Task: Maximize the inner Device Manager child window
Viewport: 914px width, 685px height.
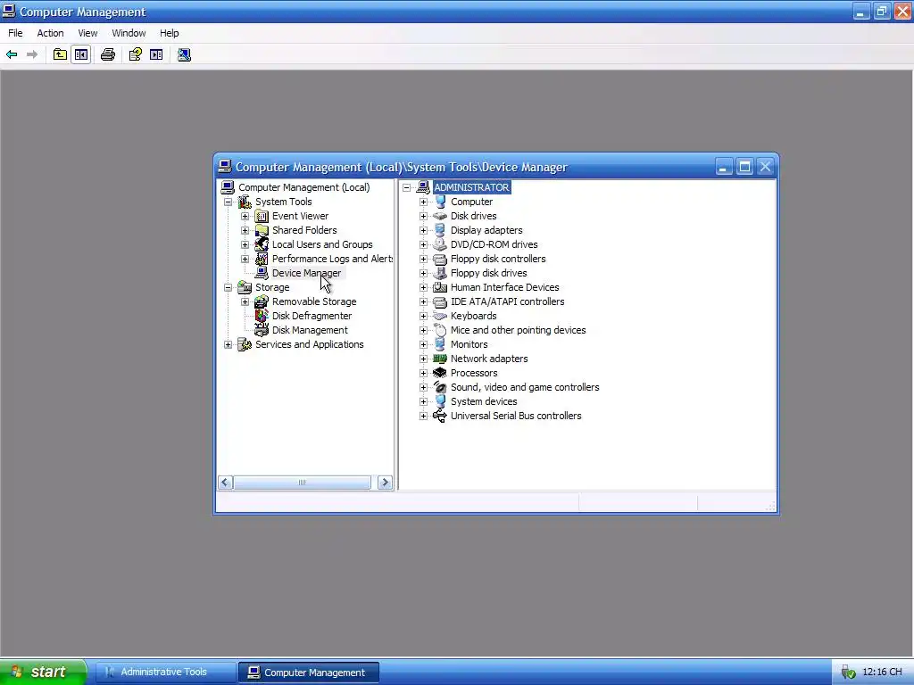Action: pyautogui.click(x=744, y=167)
